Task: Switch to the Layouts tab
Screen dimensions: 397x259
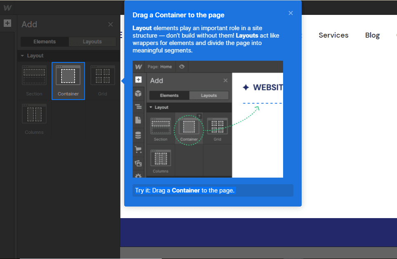Action: click(92, 41)
